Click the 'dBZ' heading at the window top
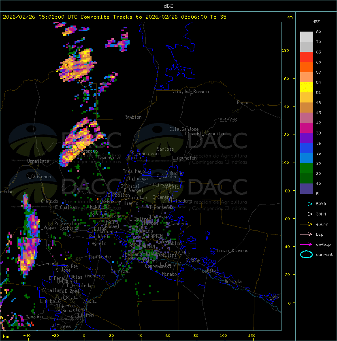This screenshot has height=341, width=337. pos(168,6)
